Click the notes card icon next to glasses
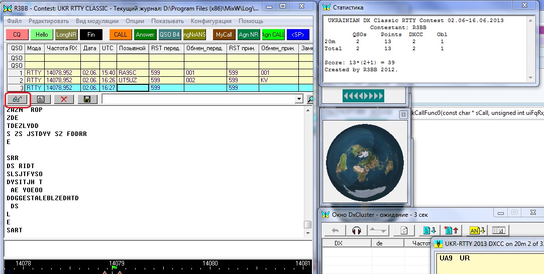Image resolution: width=544 pixels, height=274 pixels. [41, 99]
